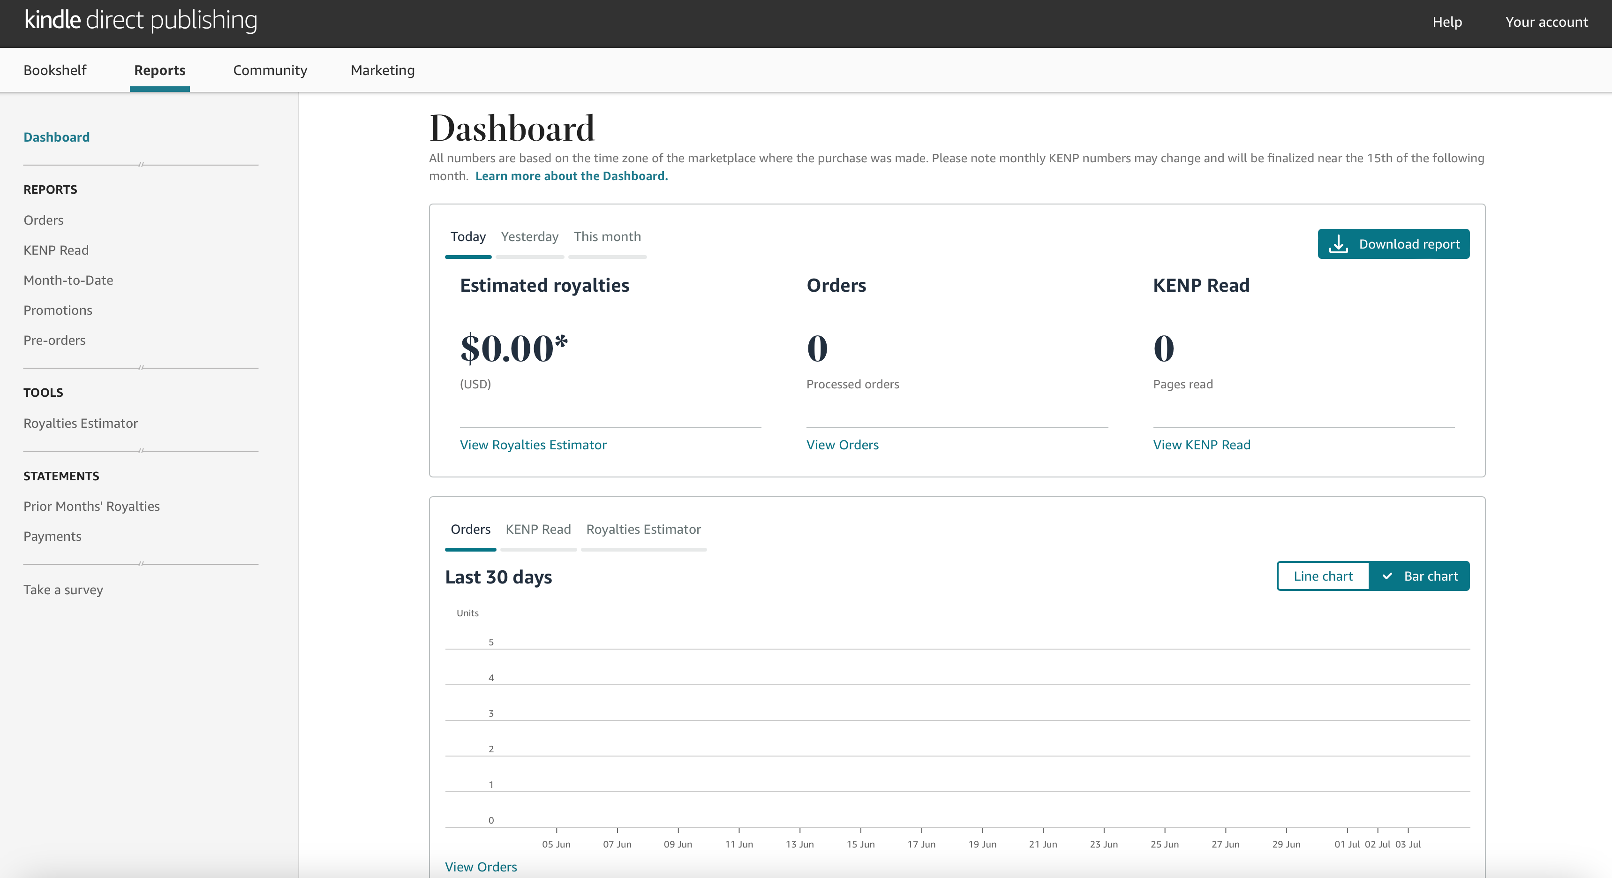Open Prior Months' Royalties statement
This screenshot has width=1612, height=878.
[91, 506]
